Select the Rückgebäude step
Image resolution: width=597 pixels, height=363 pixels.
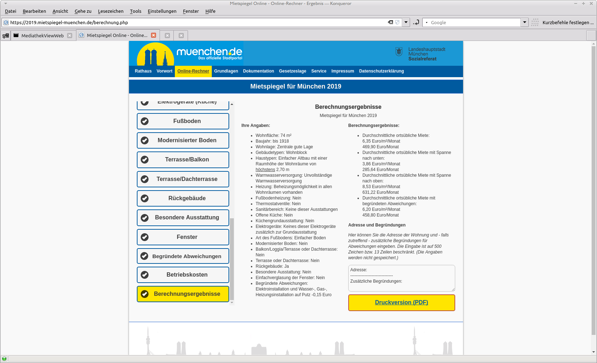pyautogui.click(x=183, y=198)
